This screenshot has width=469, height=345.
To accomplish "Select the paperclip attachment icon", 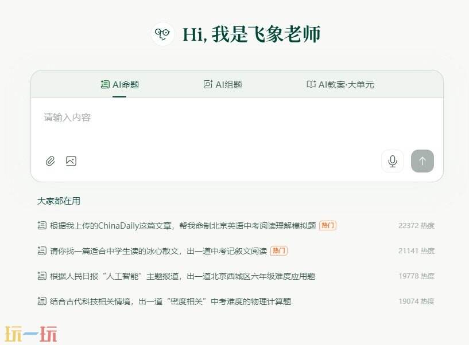I will point(50,161).
